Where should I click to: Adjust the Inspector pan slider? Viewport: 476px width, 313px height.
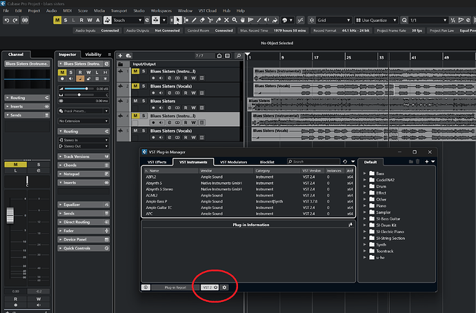[x=79, y=95]
